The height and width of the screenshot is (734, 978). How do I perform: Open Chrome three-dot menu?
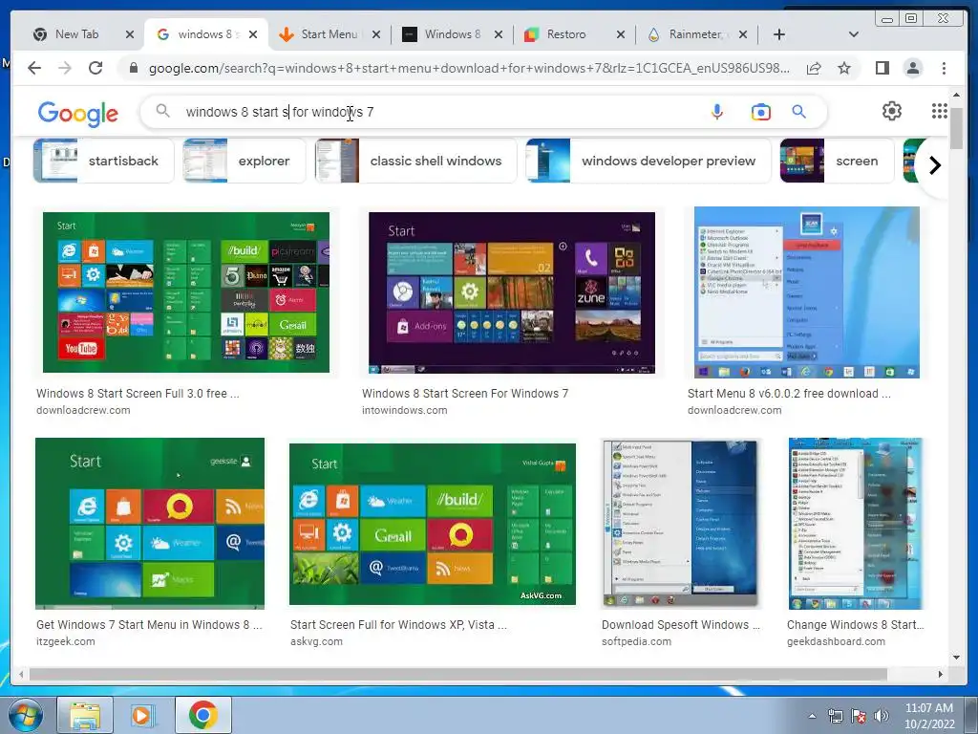coord(944,68)
